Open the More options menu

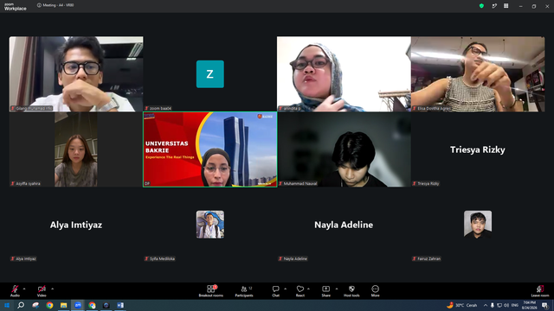pyautogui.click(x=375, y=291)
